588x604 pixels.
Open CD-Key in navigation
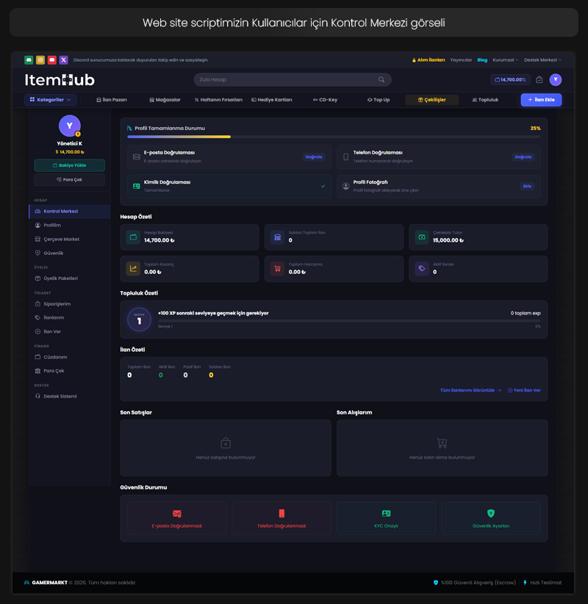tap(325, 99)
